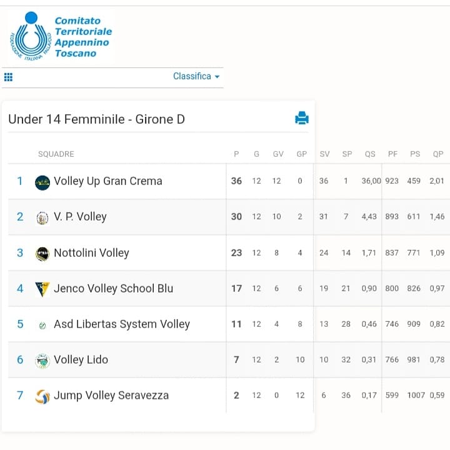Open the Volley Up Gran Crema team link
Screen dimensions: 450x450
pos(108,181)
